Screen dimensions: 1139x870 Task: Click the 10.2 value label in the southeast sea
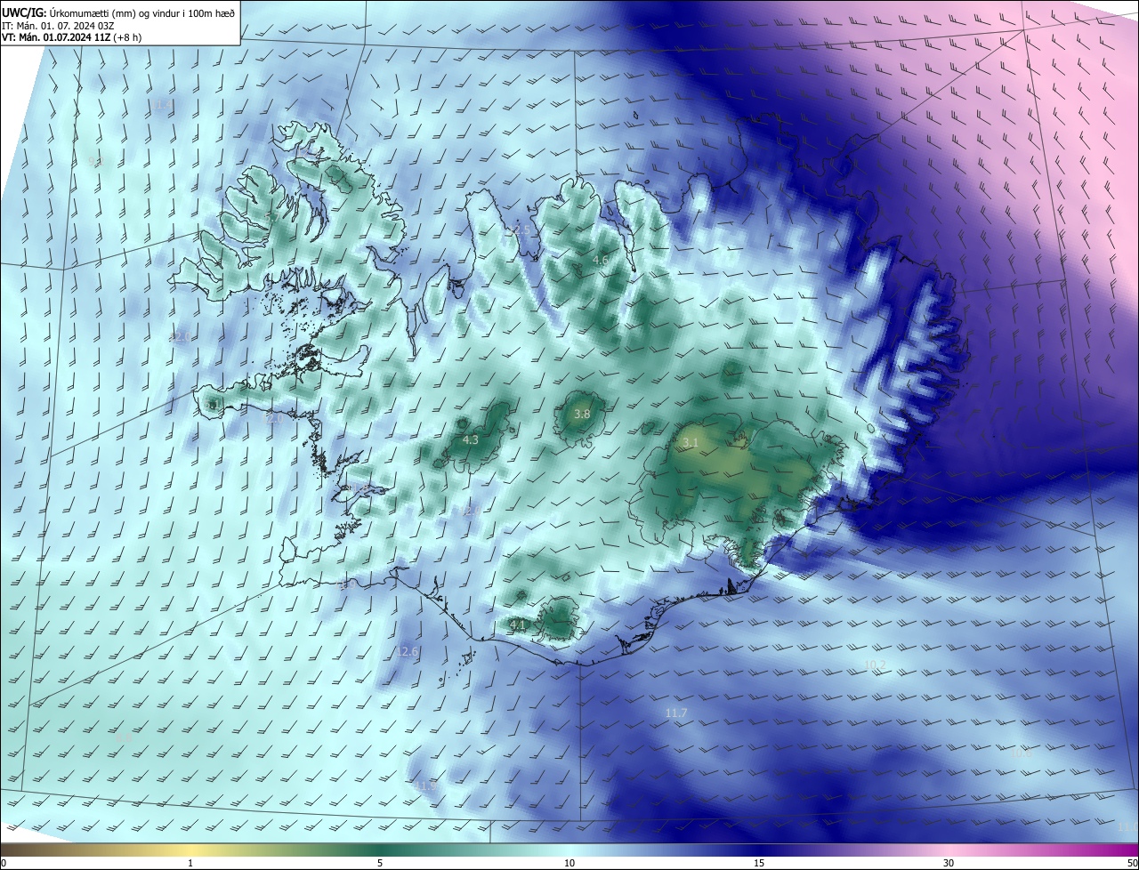click(875, 665)
